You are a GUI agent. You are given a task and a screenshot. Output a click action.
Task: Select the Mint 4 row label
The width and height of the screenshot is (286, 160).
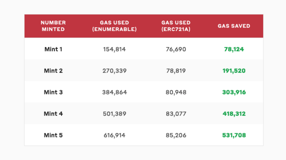[x=53, y=114]
